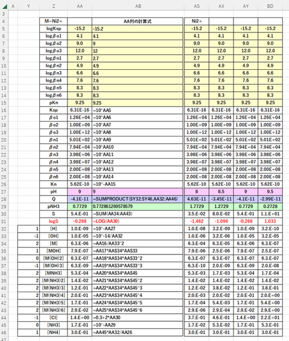Click pNH3 value 1.7729
289x341 pixels.
point(197,206)
